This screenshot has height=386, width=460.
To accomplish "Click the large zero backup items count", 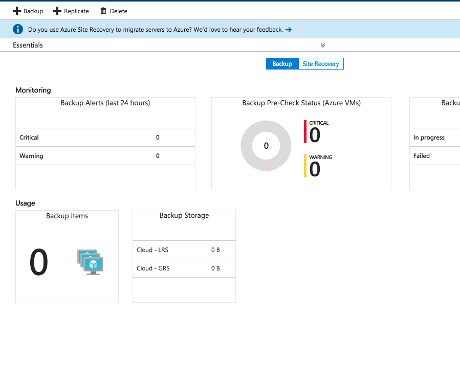I will [38, 262].
